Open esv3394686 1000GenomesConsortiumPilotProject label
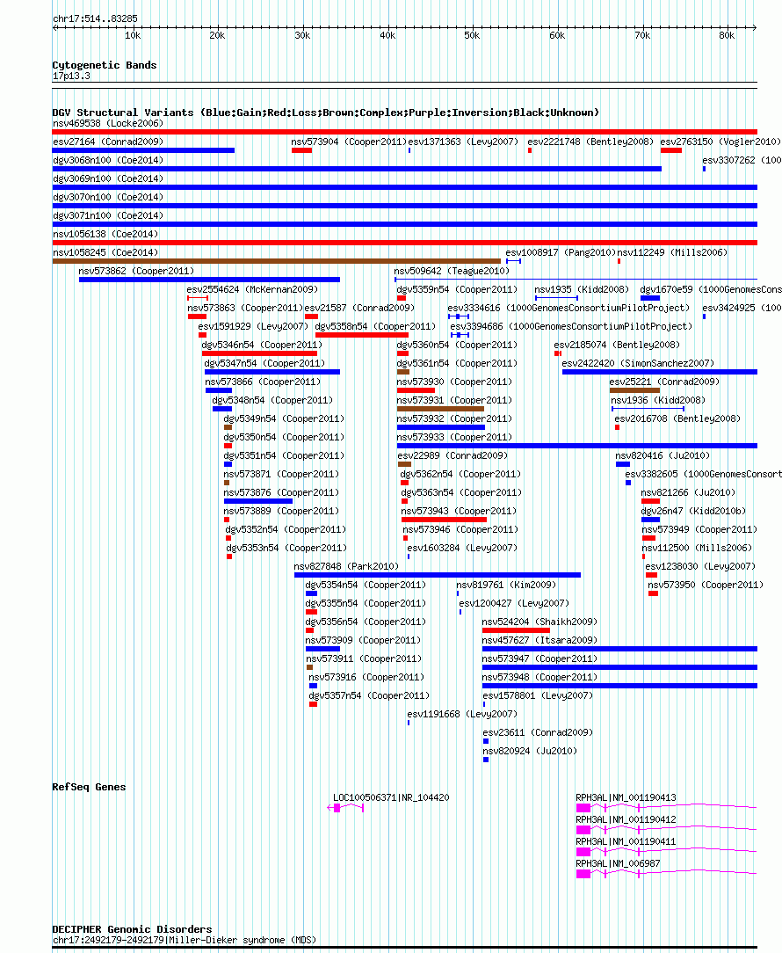 (571, 326)
